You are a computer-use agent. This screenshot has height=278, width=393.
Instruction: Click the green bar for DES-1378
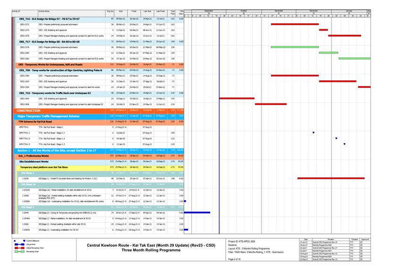[x=288, y=47]
